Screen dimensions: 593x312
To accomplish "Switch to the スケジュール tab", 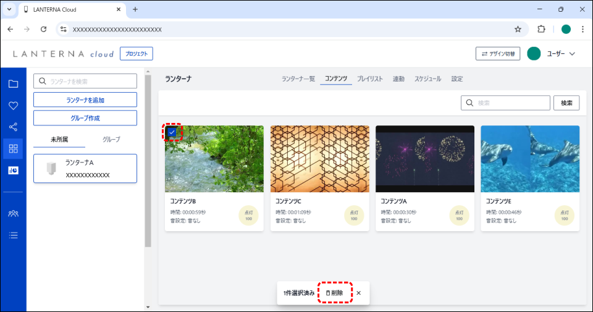I will (427, 79).
